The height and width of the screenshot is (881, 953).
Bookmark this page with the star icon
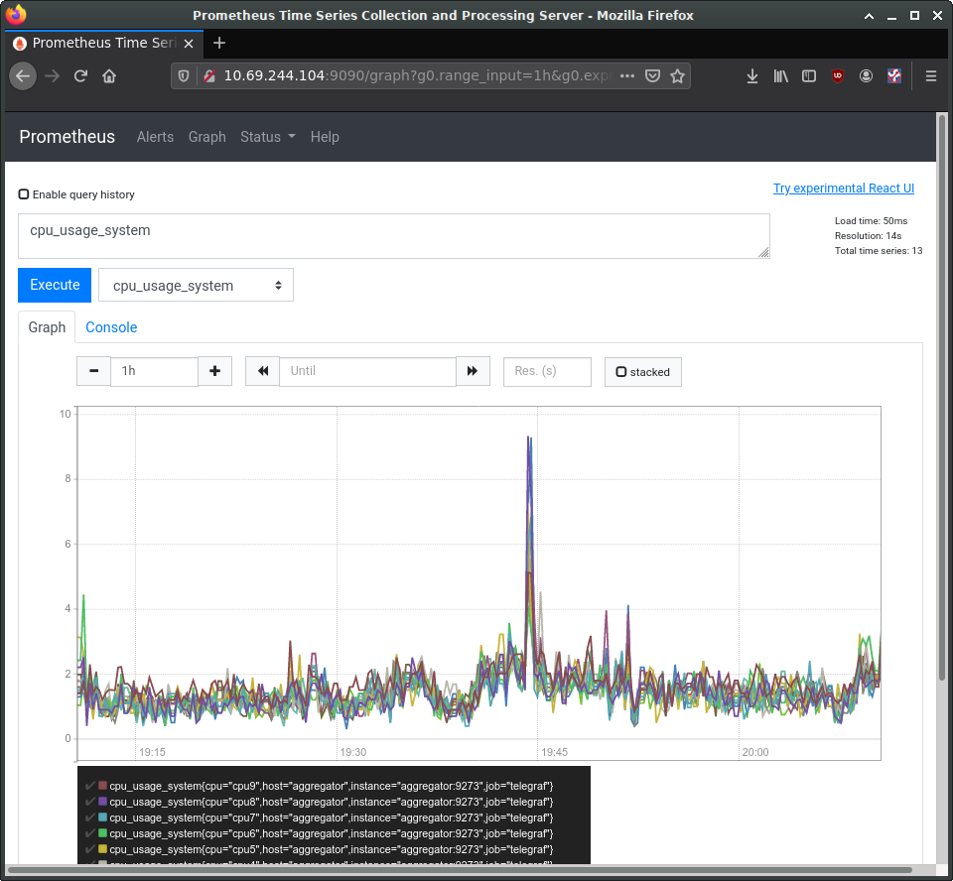click(677, 76)
